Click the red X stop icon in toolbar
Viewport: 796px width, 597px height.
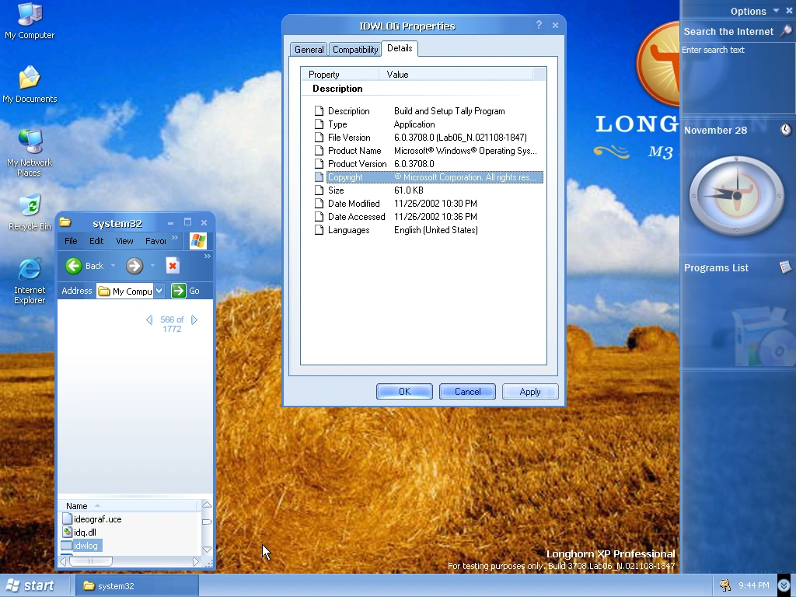coord(173,266)
